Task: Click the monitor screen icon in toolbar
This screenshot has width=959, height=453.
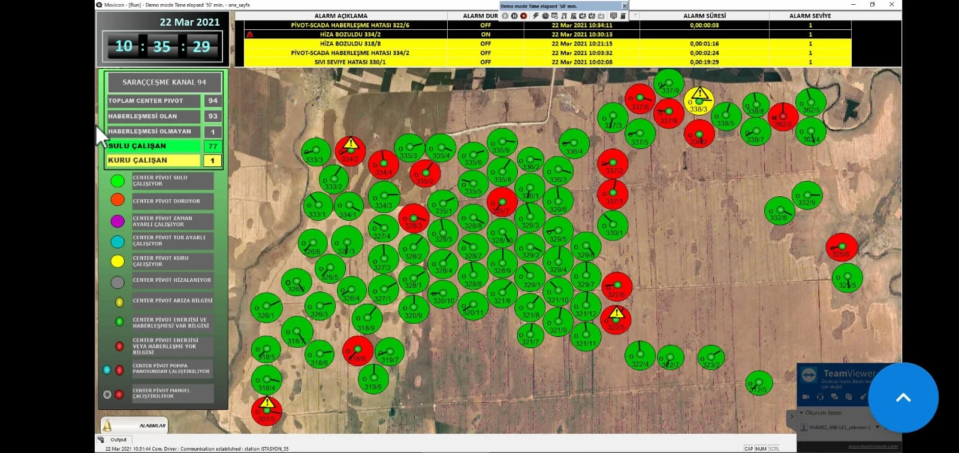Action: coord(613,16)
